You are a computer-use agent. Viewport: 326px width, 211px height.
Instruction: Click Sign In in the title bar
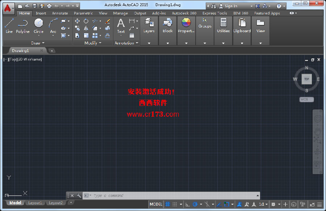point(231,6)
